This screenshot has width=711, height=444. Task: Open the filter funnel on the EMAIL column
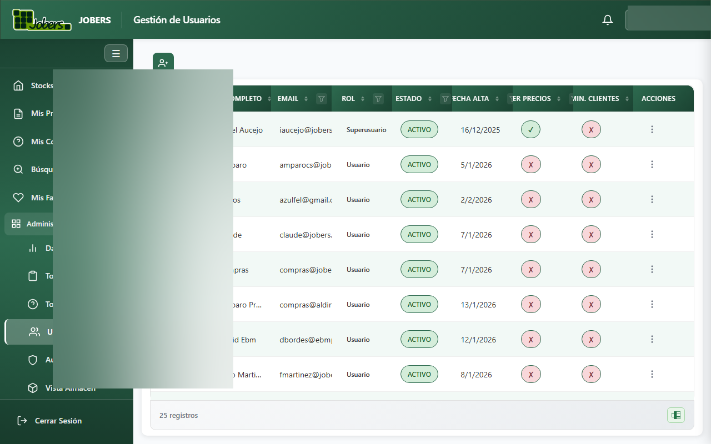[321, 98]
